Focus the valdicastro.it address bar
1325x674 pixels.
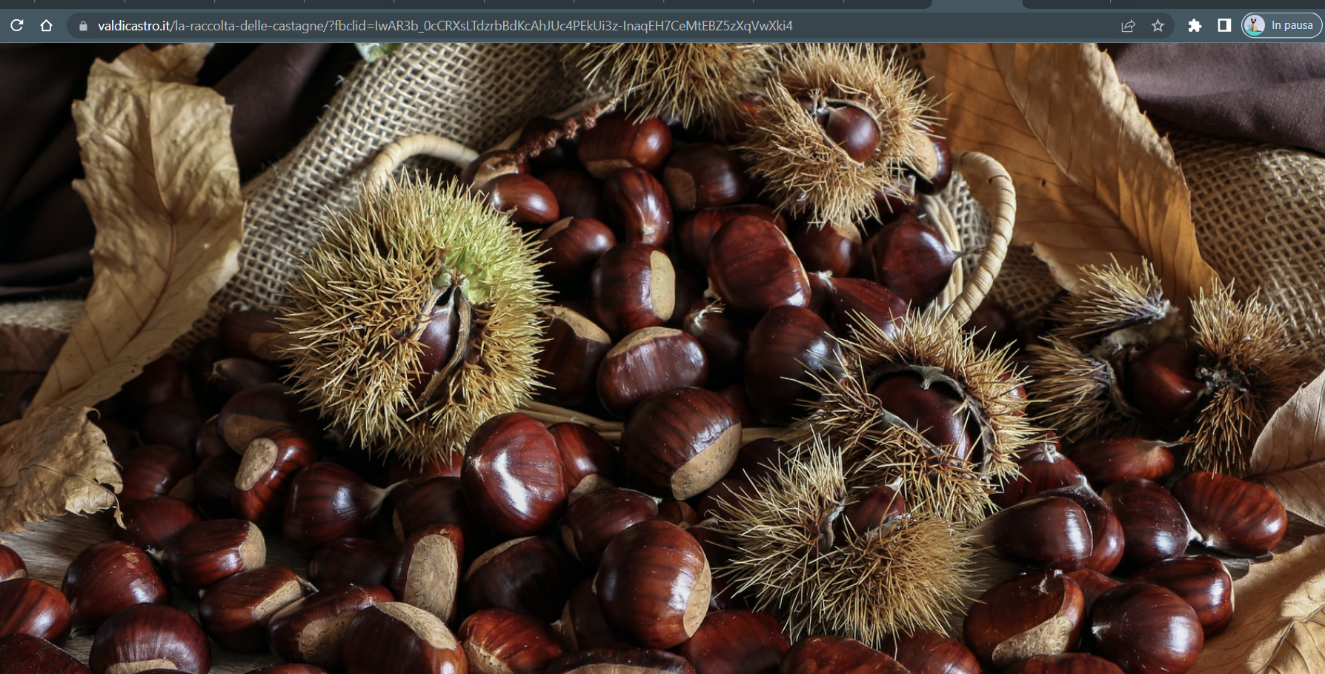click(445, 26)
